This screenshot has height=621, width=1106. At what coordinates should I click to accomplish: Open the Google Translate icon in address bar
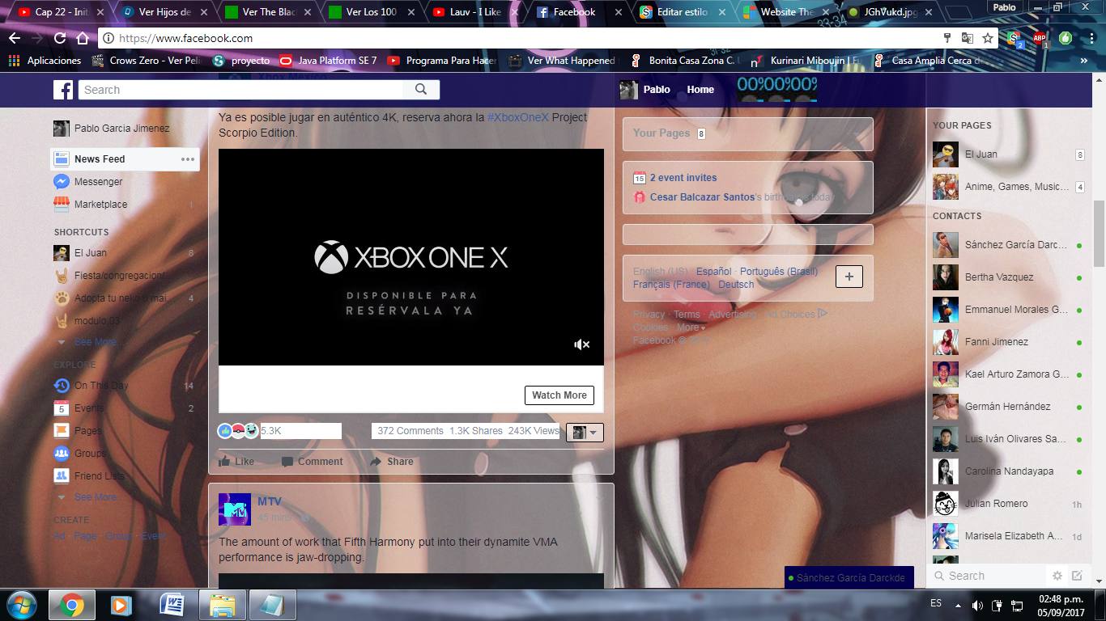(968, 38)
